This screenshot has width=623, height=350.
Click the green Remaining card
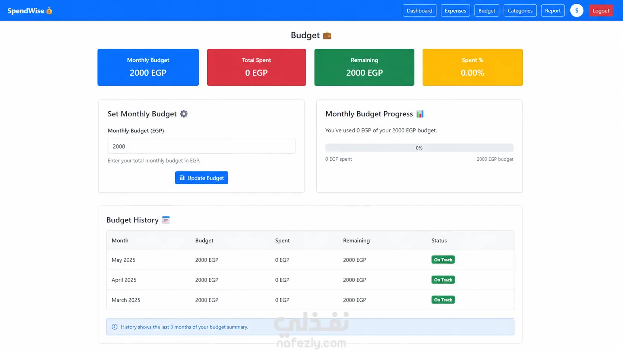pyautogui.click(x=364, y=67)
